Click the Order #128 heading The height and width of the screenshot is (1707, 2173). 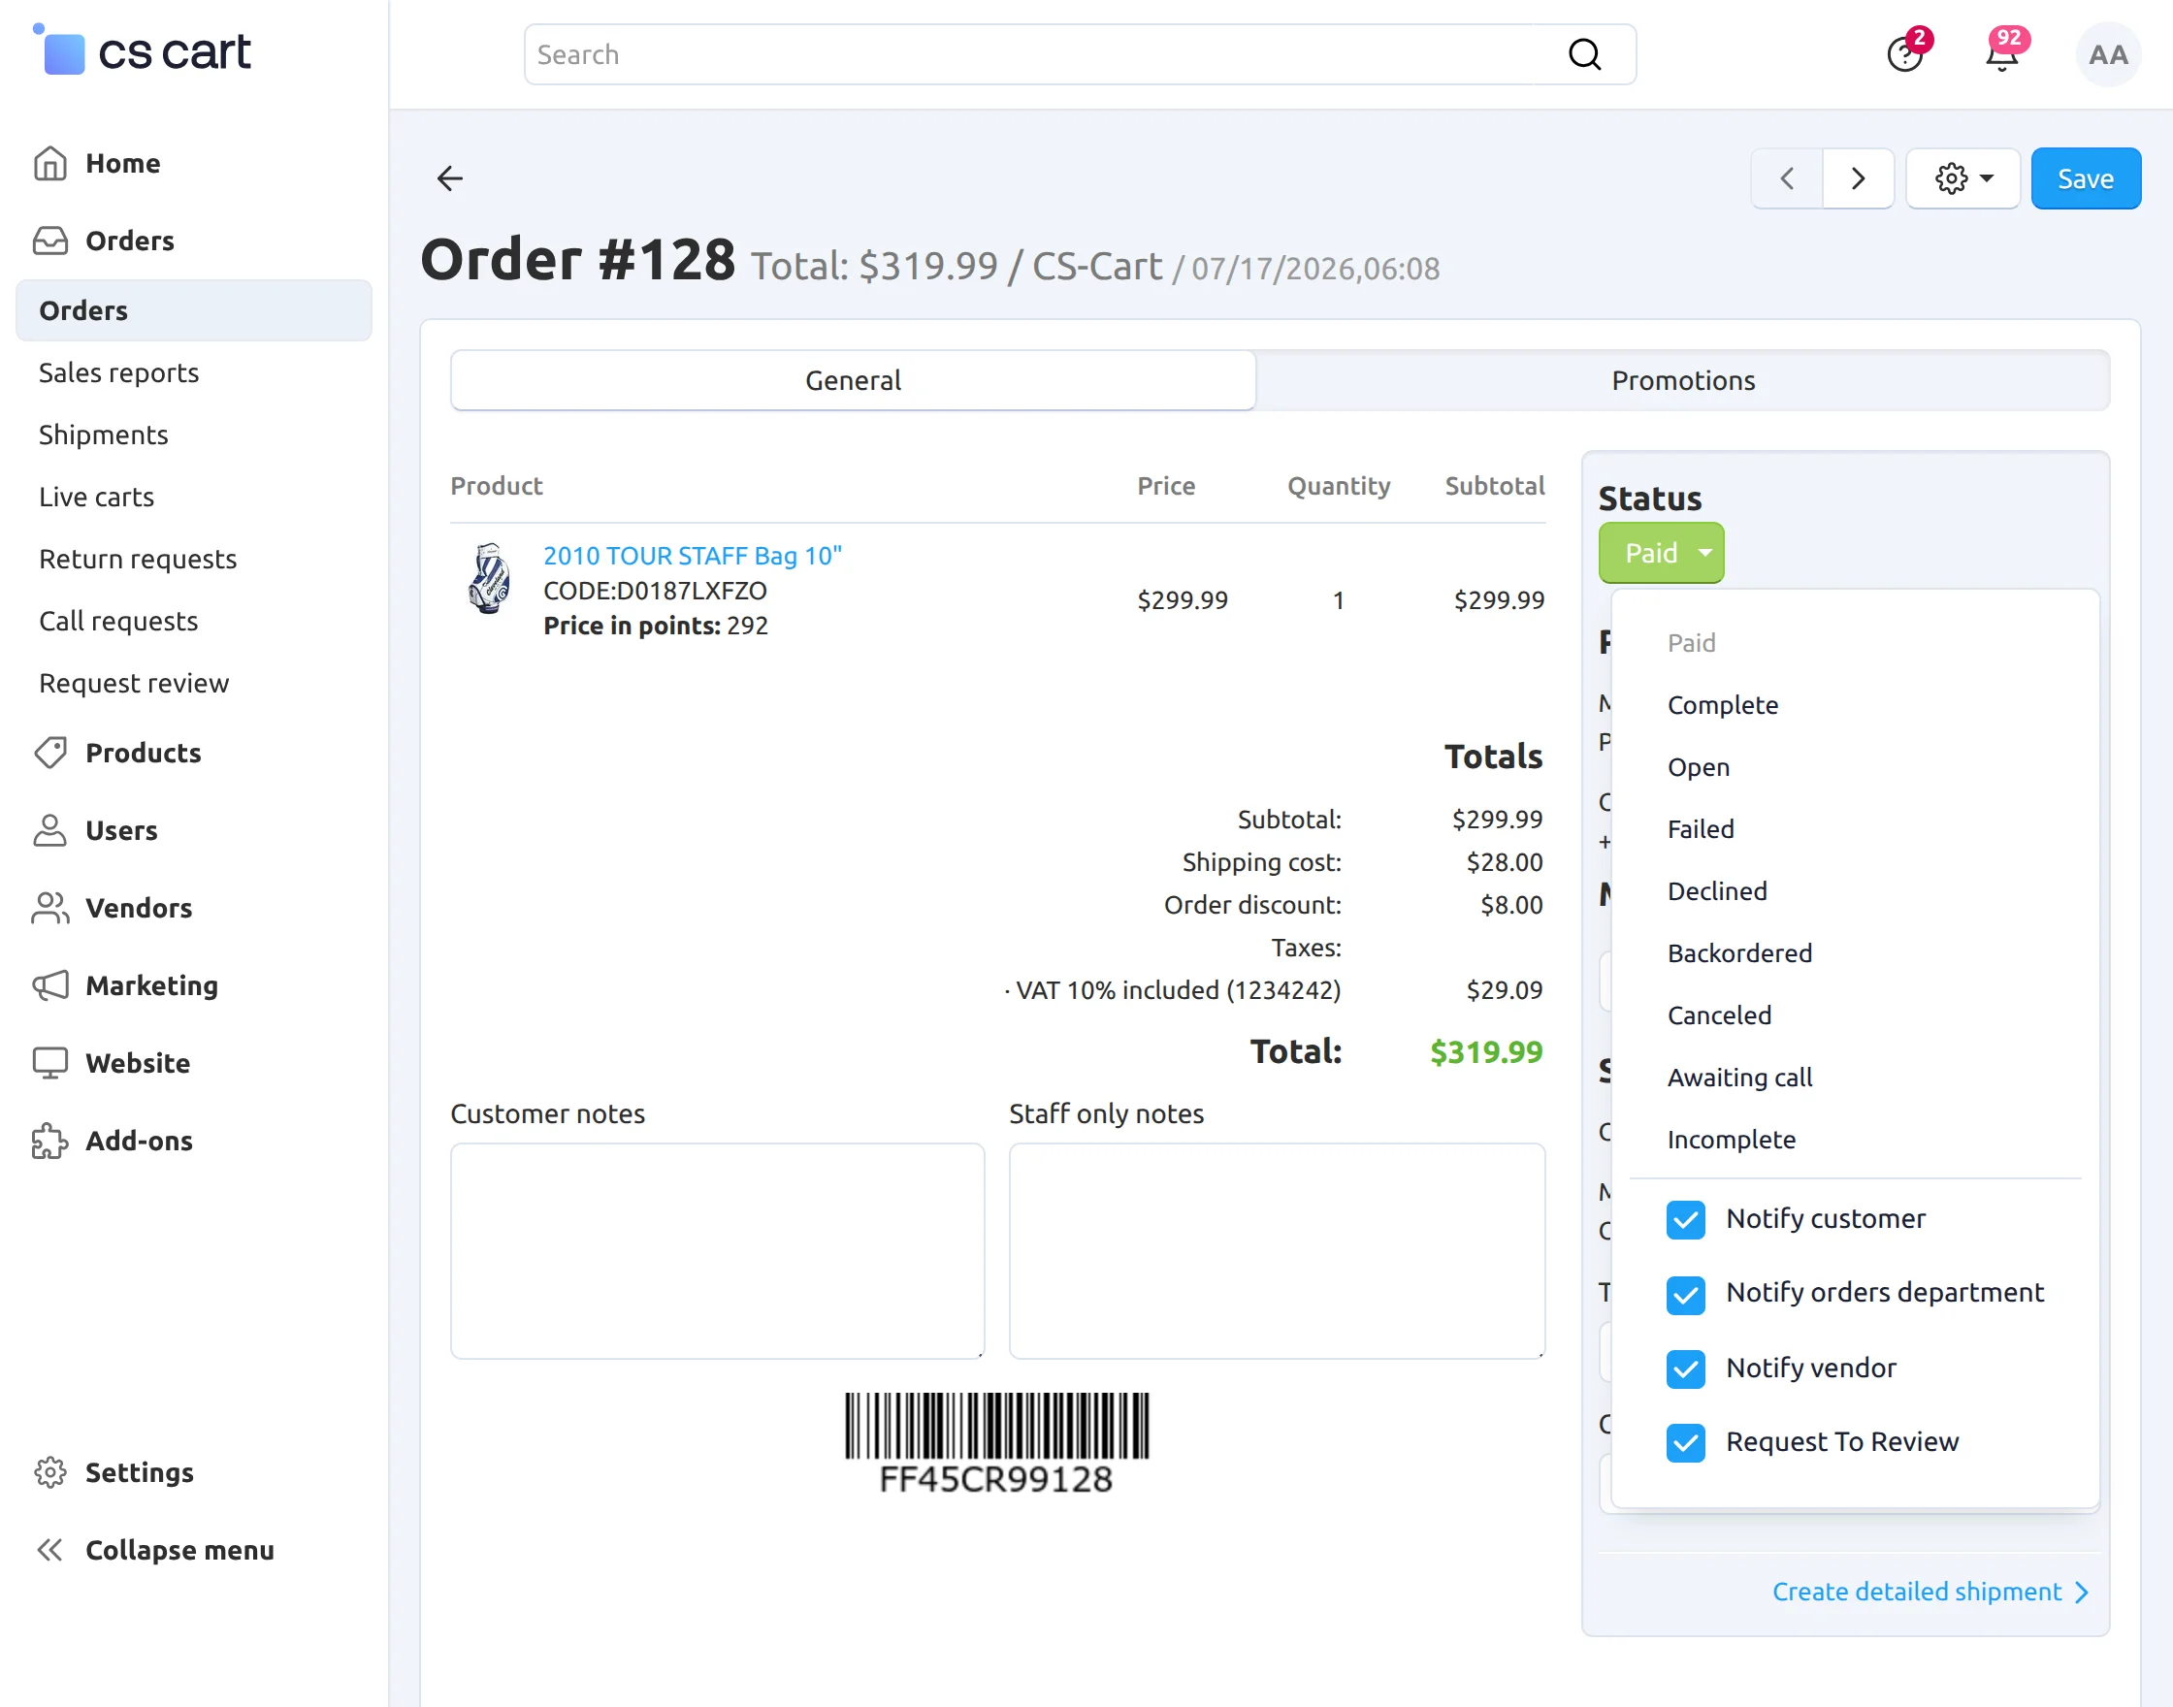click(x=578, y=260)
